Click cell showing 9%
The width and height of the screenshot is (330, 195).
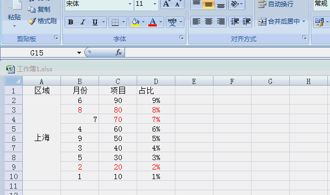click(x=156, y=100)
